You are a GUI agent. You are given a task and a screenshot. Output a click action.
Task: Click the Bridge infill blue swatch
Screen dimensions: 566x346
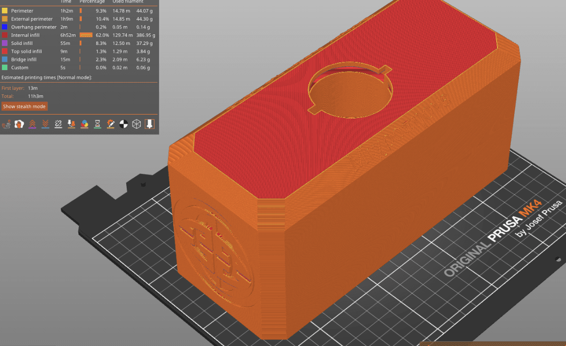coord(5,59)
